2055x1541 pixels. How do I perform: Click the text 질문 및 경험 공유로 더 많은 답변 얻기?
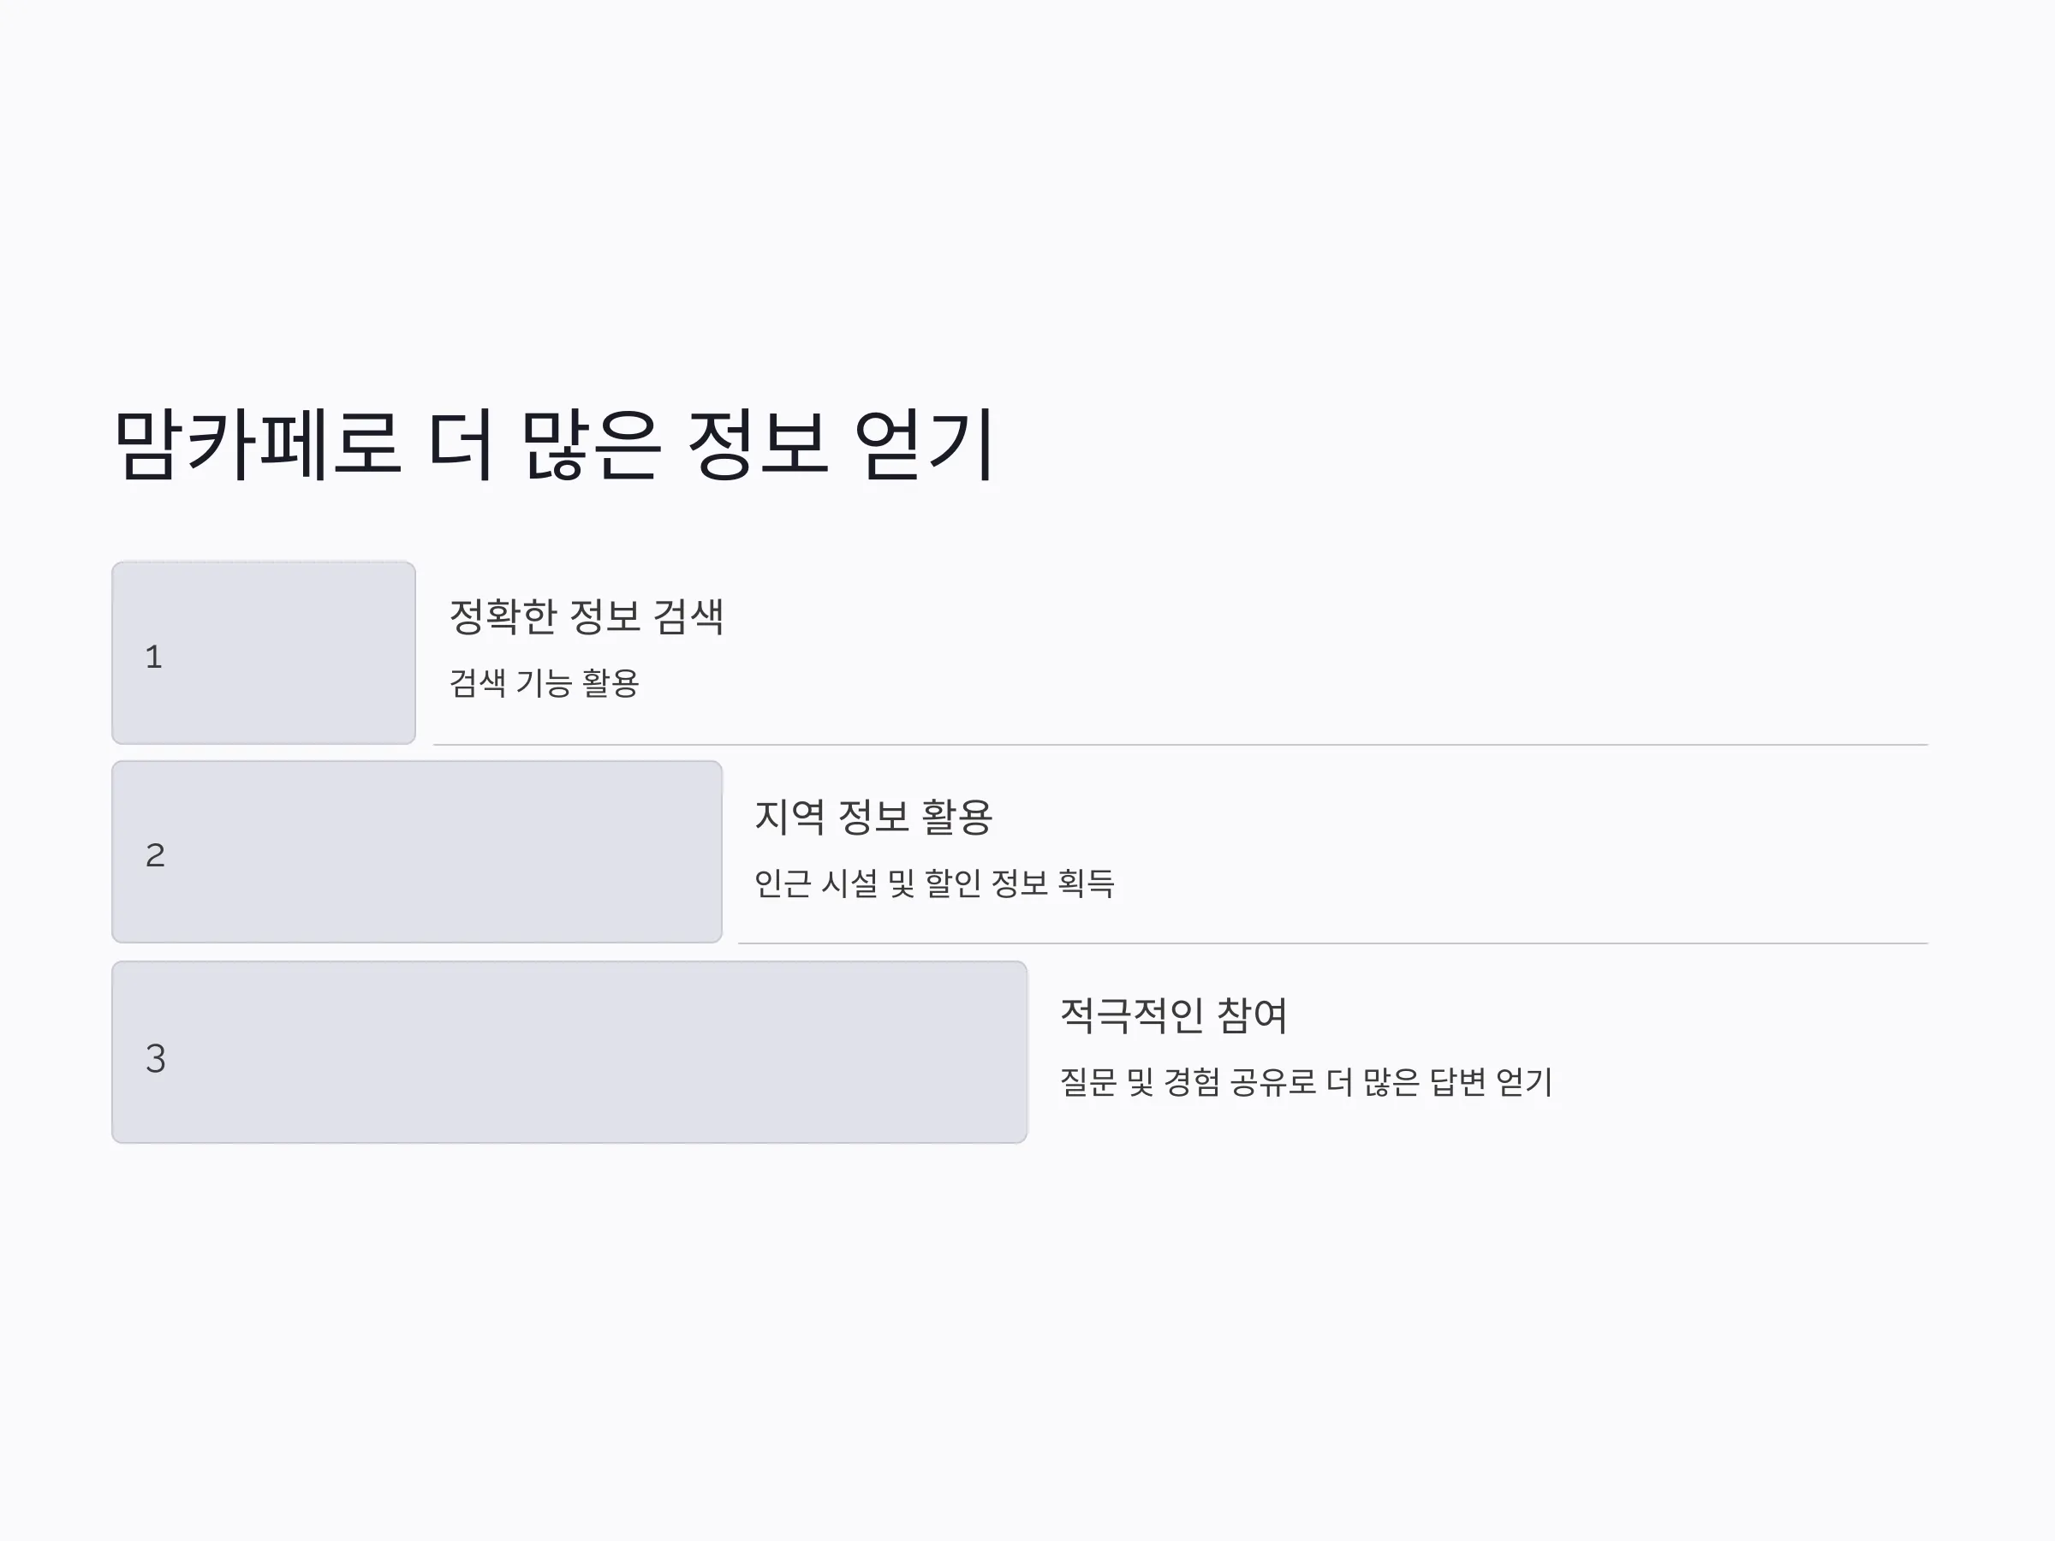(x=1306, y=1081)
